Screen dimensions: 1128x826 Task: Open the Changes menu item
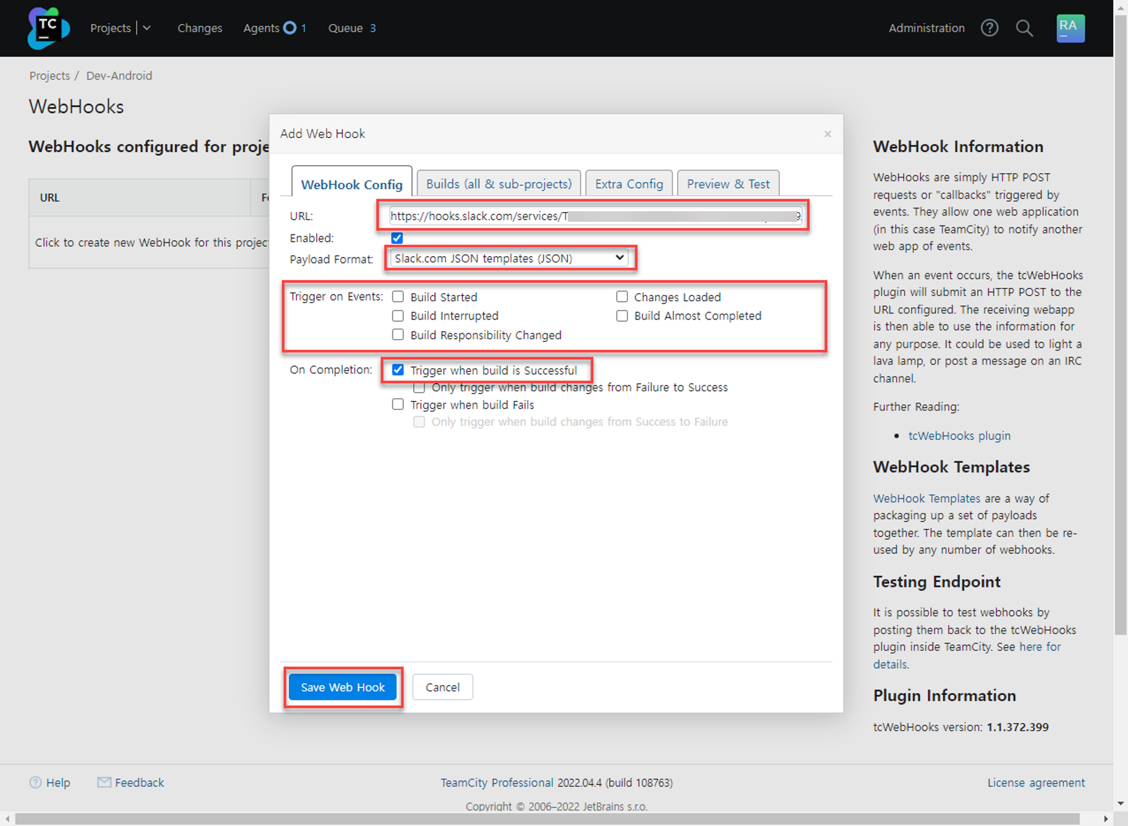pyautogui.click(x=200, y=28)
